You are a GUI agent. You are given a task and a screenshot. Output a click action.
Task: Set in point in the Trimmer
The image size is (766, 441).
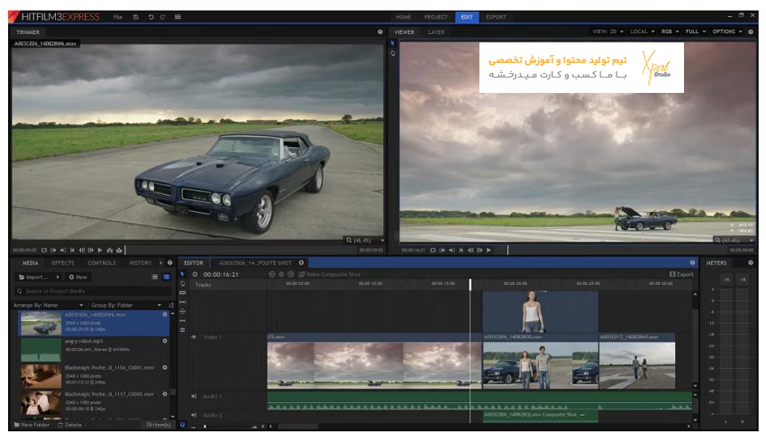(x=53, y=250)
